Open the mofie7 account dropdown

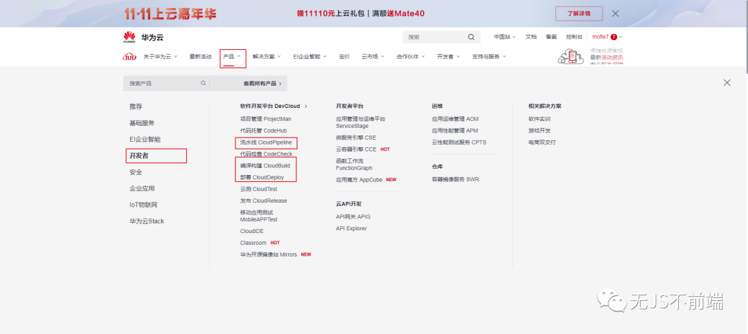tap(607, 37)
